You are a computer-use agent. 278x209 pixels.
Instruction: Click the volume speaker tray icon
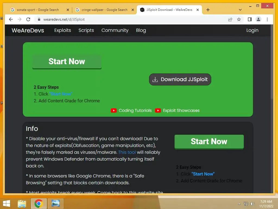click(x=252, y=204)
